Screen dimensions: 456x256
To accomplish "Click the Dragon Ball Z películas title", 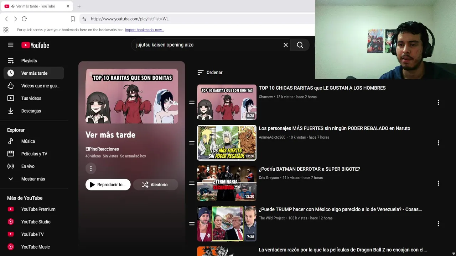I will pyautogui.click(x=343, y=250).
